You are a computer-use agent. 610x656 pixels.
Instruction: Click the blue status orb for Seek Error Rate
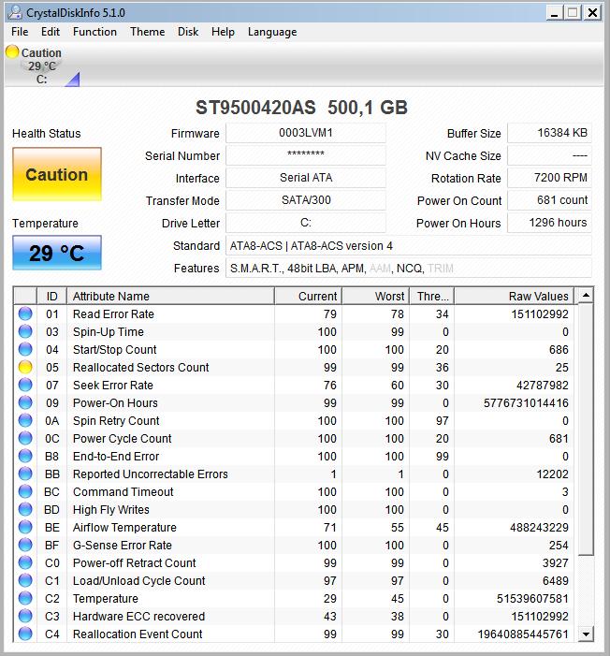25,385
